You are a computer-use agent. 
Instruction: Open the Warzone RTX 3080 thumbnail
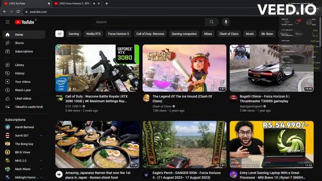97,68
